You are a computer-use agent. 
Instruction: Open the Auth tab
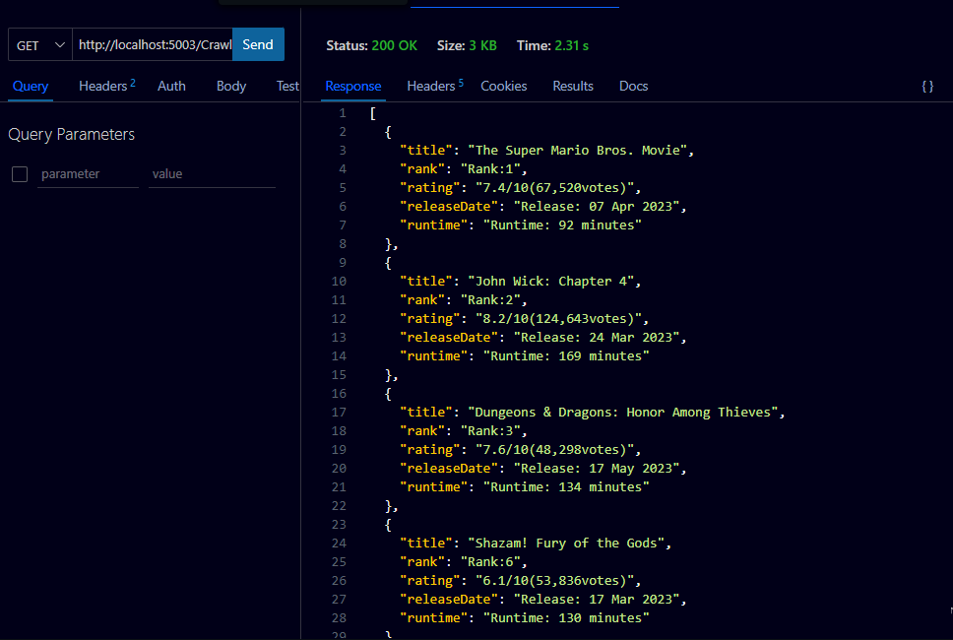pos(171,86)
